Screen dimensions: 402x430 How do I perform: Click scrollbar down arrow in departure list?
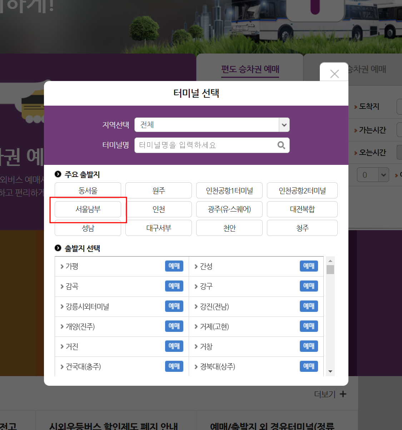point(330,371)
